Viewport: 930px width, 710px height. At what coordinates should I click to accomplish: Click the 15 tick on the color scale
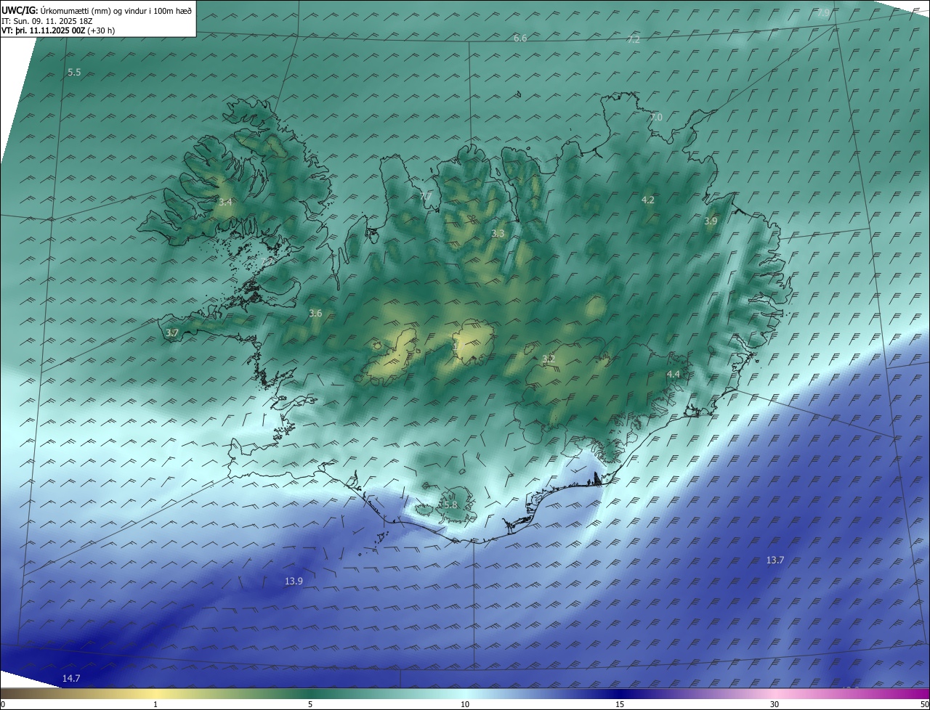(620, 704)
